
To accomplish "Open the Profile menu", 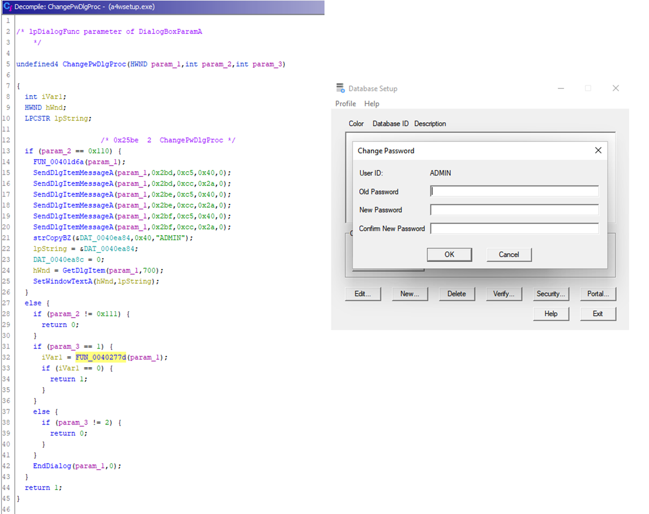I will click(345, 104).
